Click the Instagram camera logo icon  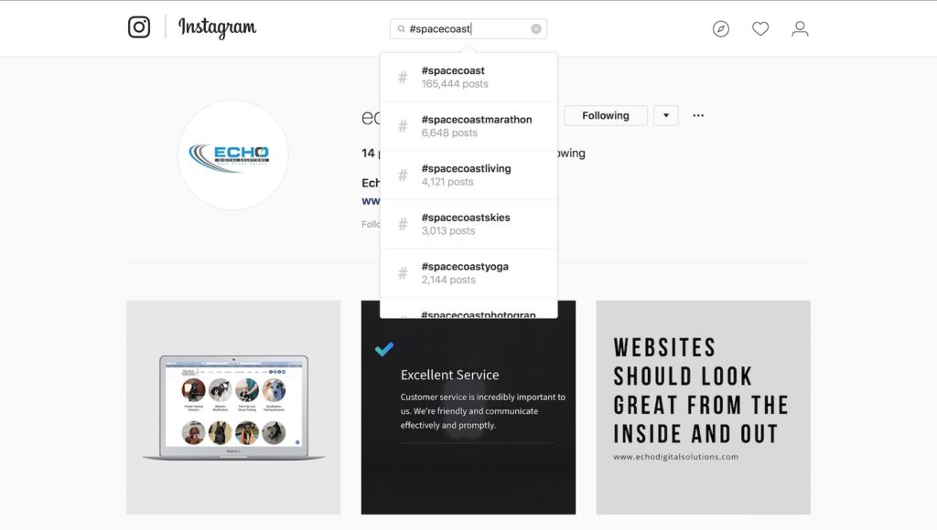(x=139, y=26)
